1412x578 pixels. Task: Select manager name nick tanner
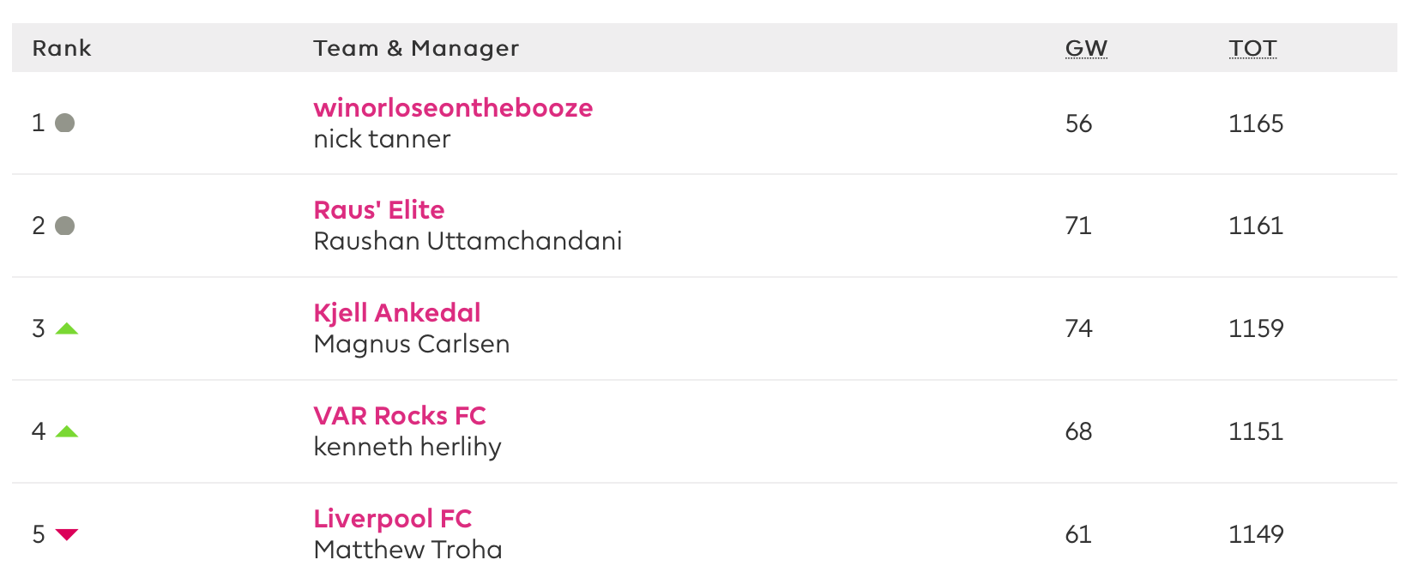[382, 139]
